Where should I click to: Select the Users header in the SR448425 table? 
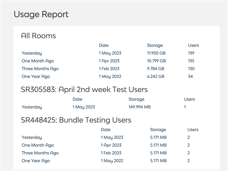193,130
